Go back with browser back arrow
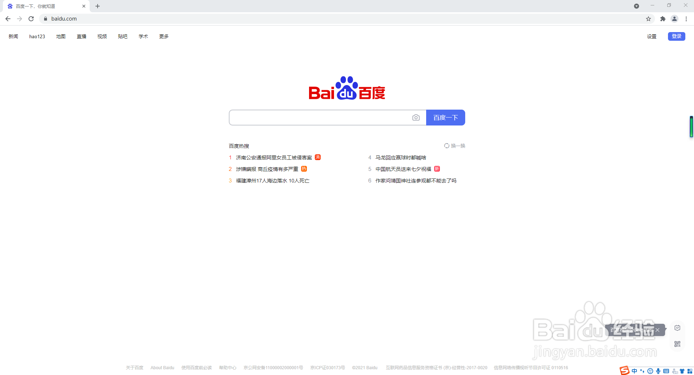 [8, 19]
